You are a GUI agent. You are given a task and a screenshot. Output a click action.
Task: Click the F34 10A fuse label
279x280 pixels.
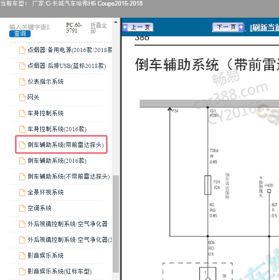point(217,185)
